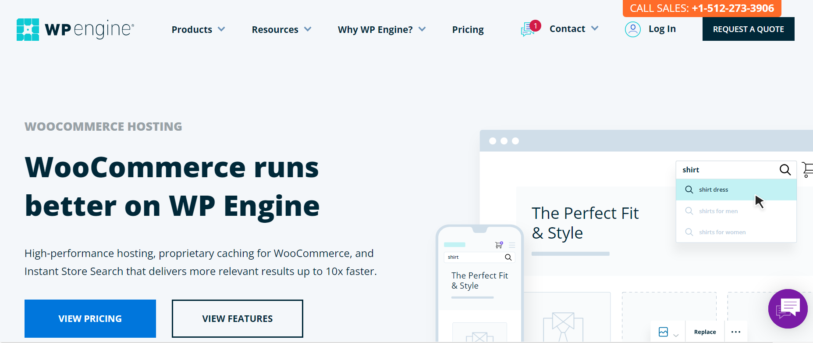
Task: Click the shopping cart icon in desktop mockup
Action: 807,170
